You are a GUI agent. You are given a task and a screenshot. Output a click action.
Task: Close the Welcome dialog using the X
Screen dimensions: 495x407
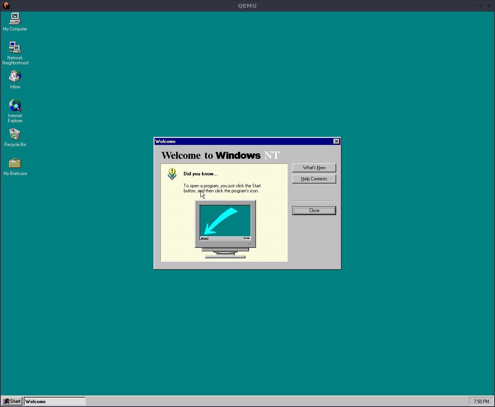[337, 141]
